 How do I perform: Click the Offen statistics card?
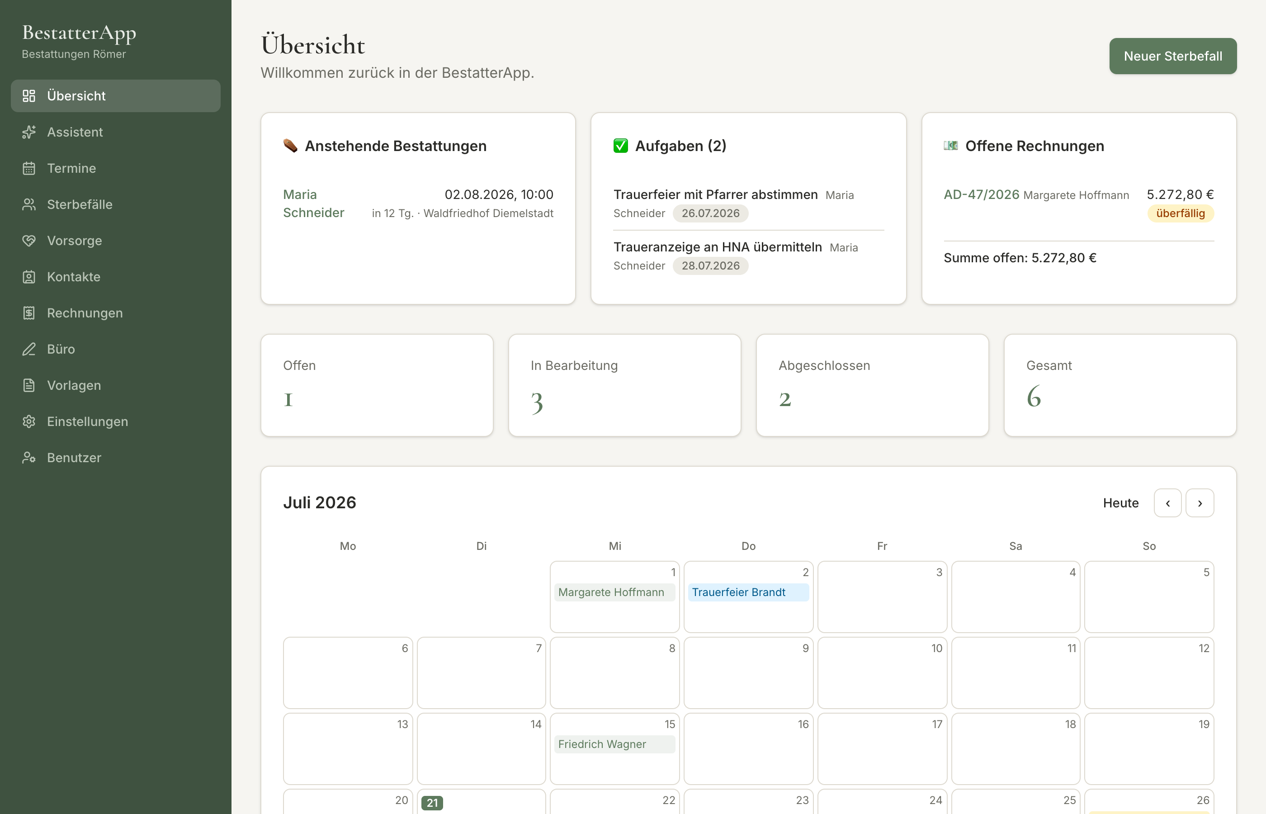coord(377,385)
